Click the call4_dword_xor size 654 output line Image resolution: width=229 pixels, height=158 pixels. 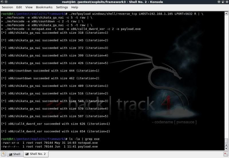[x=56, y=131]
